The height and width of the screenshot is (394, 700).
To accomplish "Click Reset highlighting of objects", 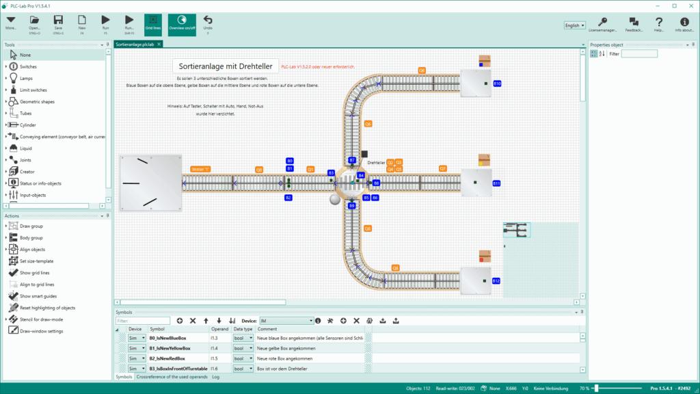I will coord(47,308).
